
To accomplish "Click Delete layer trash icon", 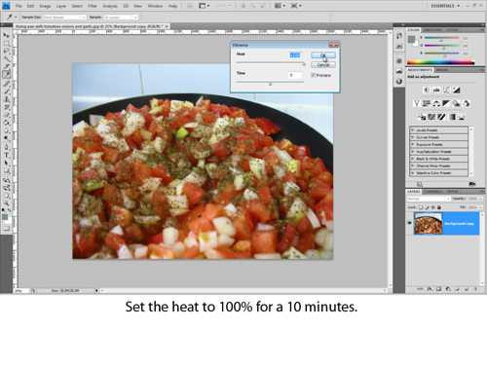I will (475, 288).
